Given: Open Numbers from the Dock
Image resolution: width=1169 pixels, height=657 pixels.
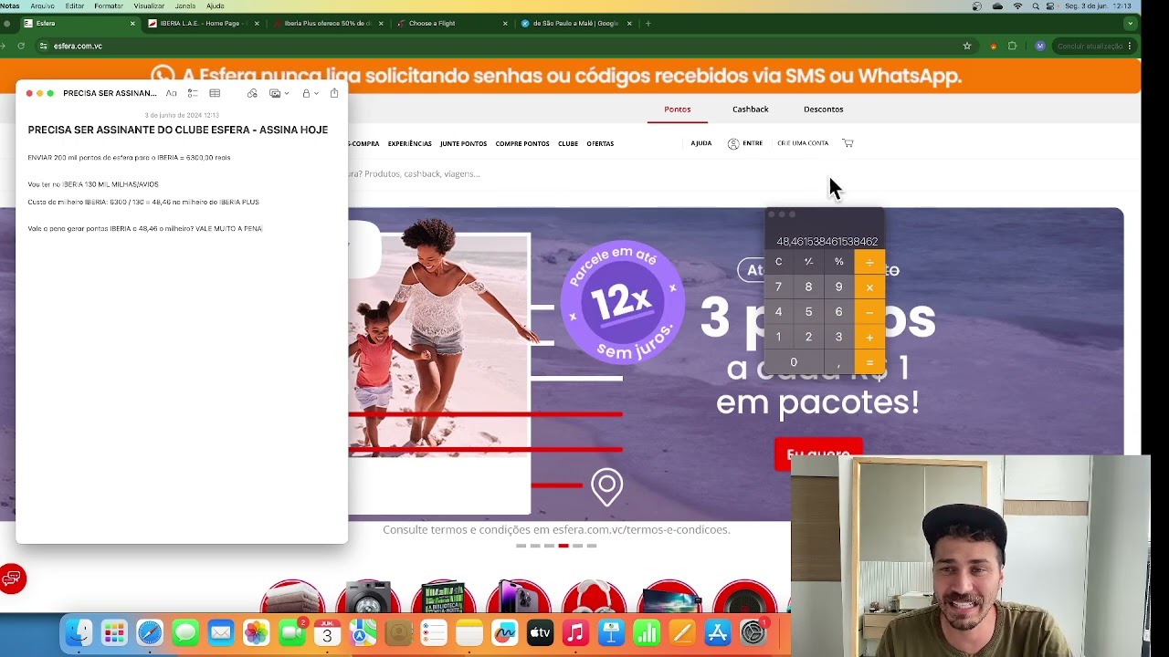Looking at the screenshot, I should [x=647, y=632].
